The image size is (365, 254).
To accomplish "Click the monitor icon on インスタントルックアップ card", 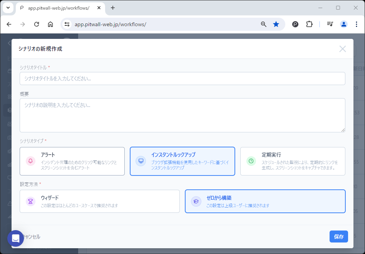I will [140, 161].
